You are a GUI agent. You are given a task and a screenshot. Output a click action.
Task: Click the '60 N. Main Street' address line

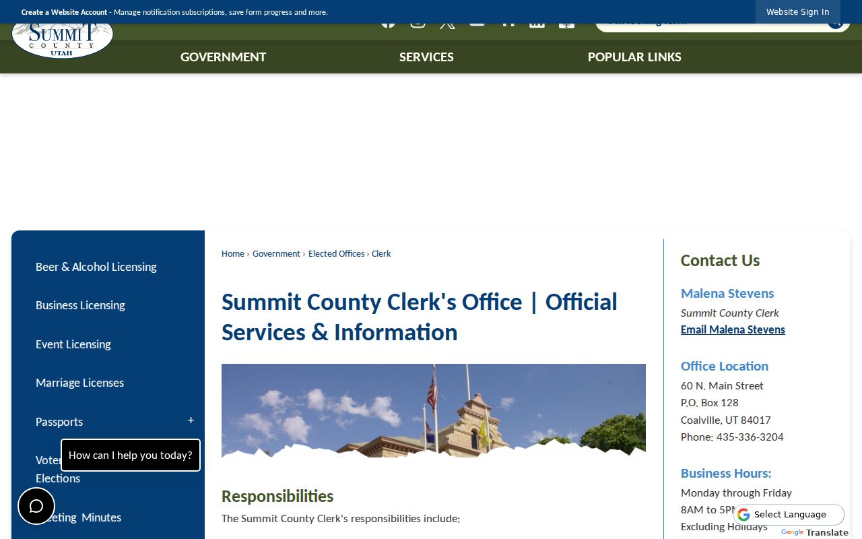[722, 386]
